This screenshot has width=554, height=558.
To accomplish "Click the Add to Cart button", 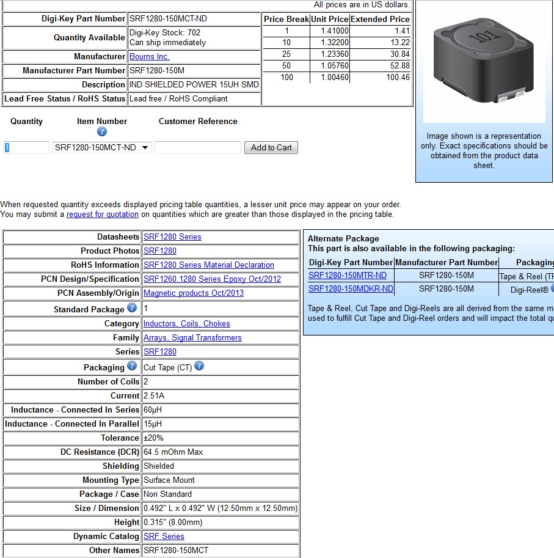I will pyautogui.click(x=271, y=147).
